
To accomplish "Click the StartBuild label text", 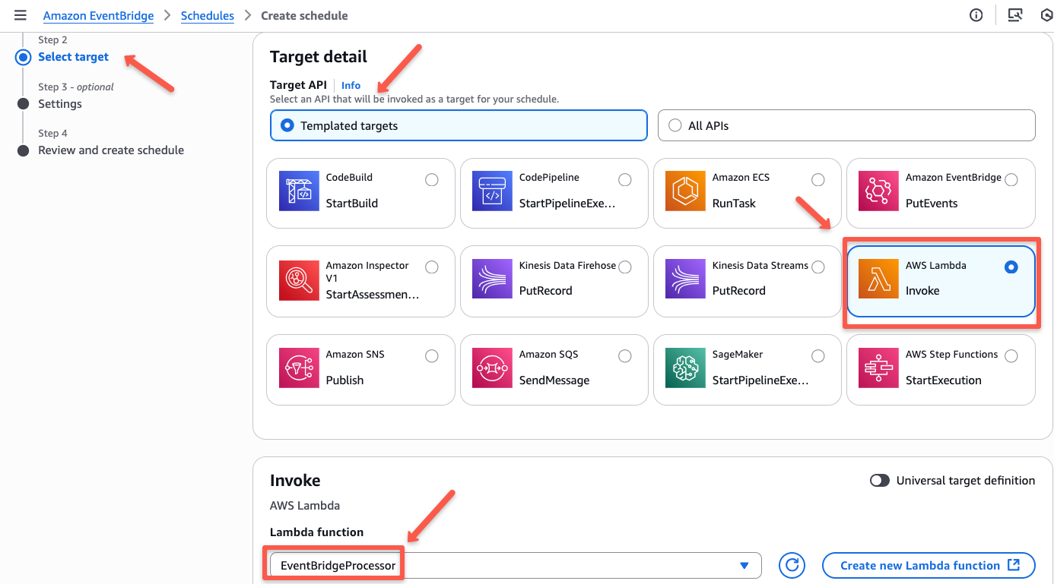I will 352,204.
